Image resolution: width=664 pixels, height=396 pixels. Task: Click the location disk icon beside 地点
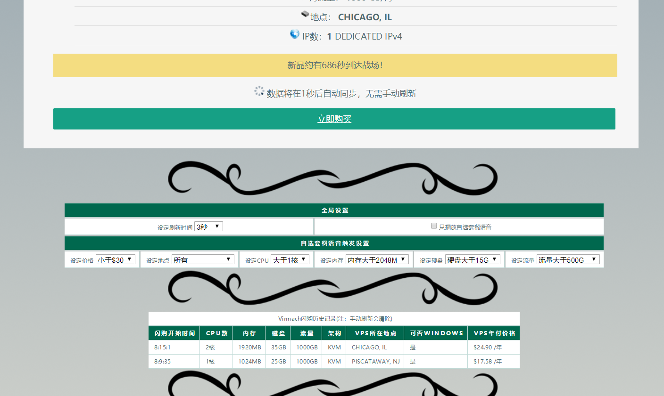point(305,15)
